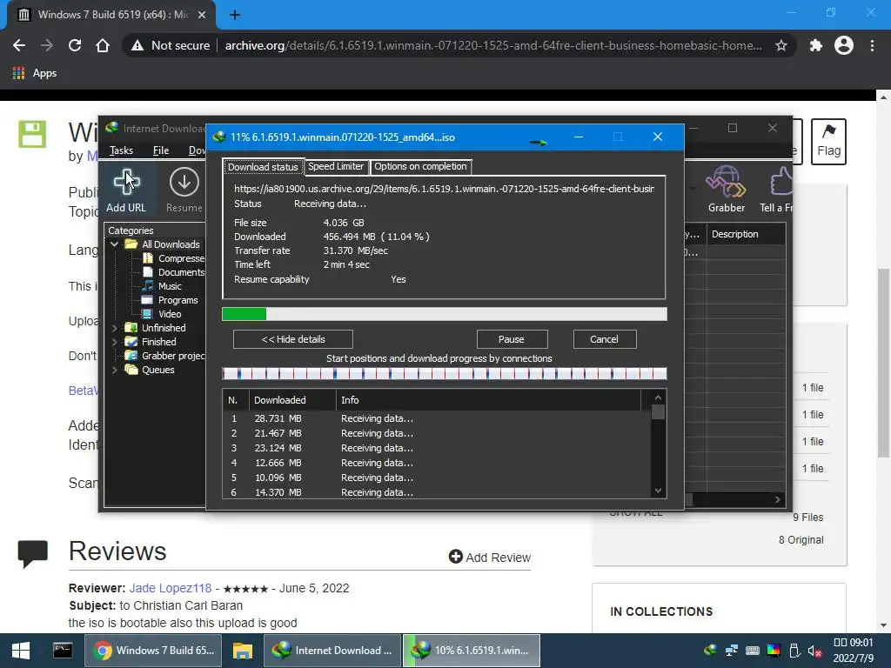
Task: Click the Downloaded column header
Action: [292, 400]
